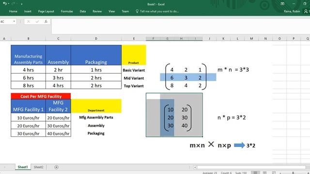Switch to Page Layout view icon
The height and width of the screenshot is (174, 310).
pos(264,173)
